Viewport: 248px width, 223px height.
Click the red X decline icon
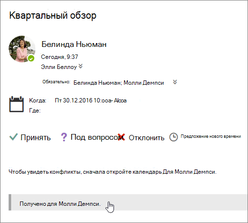[x=122, y=137]
